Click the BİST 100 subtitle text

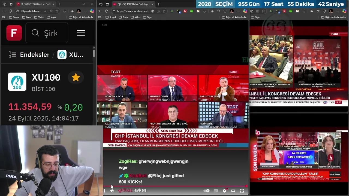pyautogui.click(x=43, y=89)
